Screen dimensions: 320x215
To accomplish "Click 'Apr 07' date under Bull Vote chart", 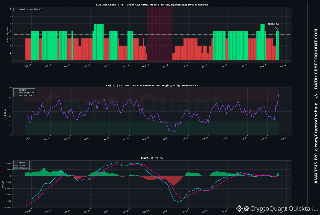I will [87, 66].
